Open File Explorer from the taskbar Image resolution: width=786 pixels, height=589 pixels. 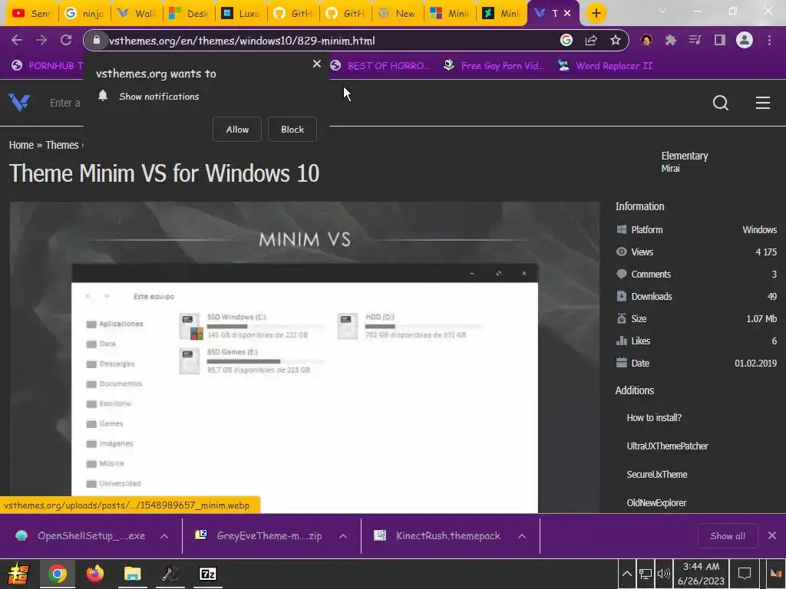[x=132, y=574]
